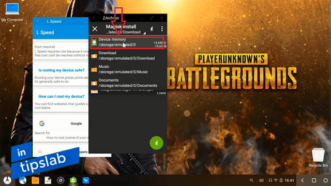Open the Documents folder shortcut
This screenshot has height=186, width=331.
[128, 83]
